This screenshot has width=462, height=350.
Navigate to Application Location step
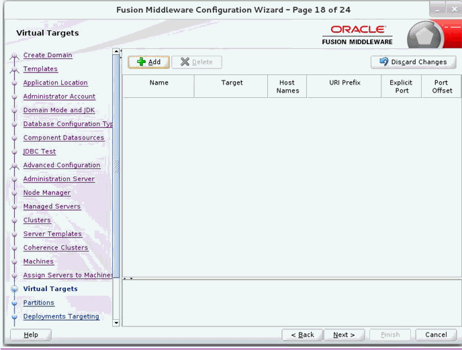[x=55, y=82]
